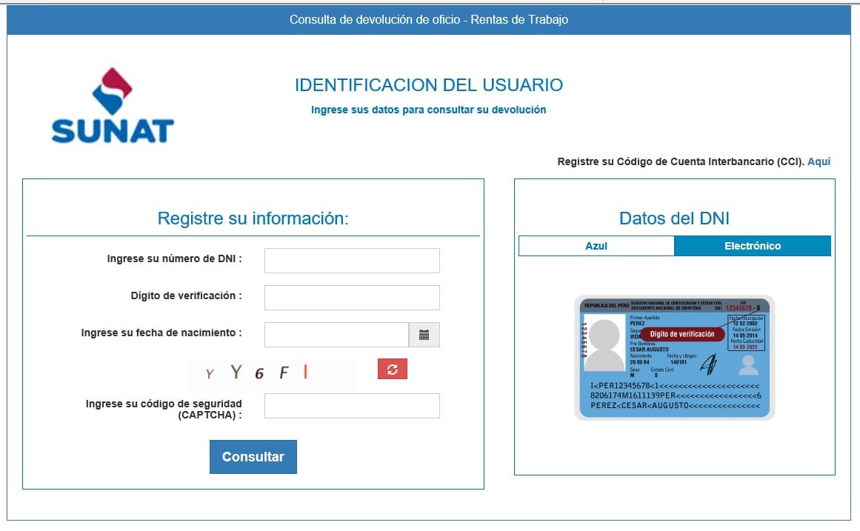Click the 'Datos del DNI' heading
Image resolution: width=860 pixels, height=531 pixels.
click(x=674, y=218)
